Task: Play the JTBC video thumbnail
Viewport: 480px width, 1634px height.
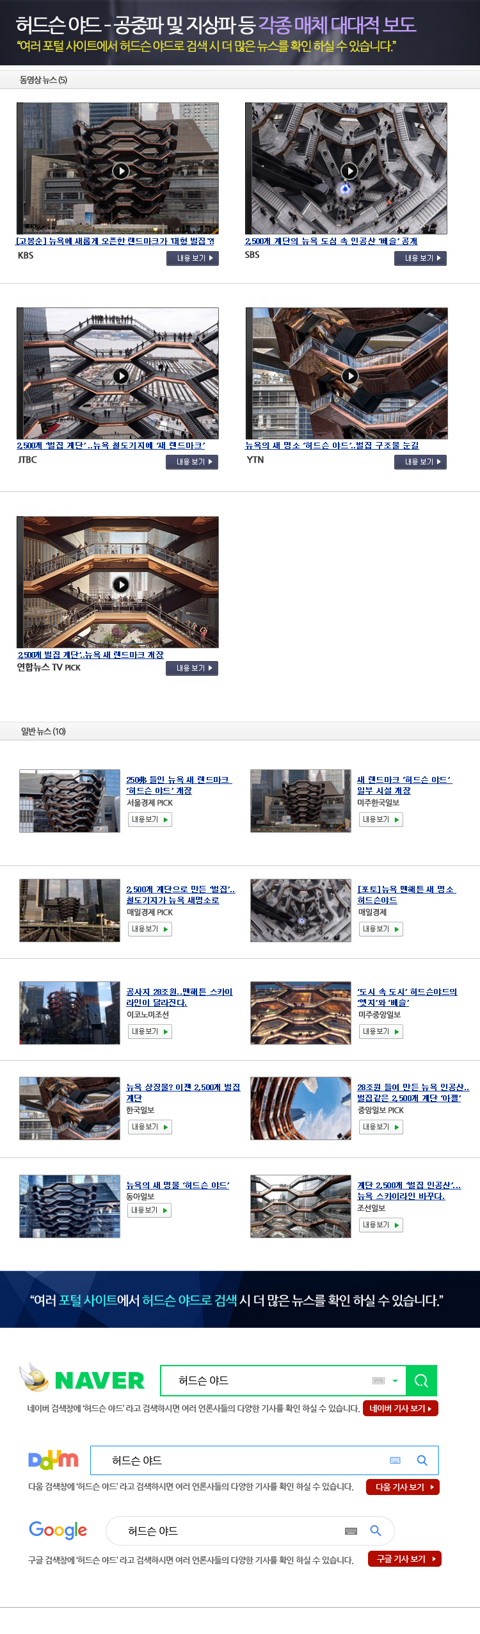Action: pyautogui.click(x=118, y=373)
